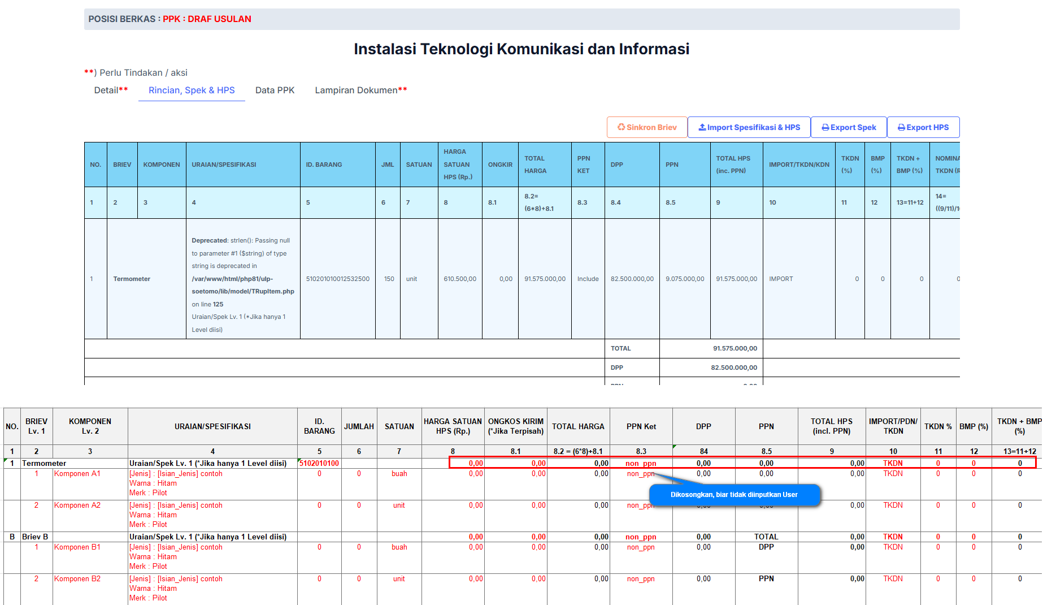Open the Lampiran Dokumen tab
This screenshot has width=1043, height=605.
(x=360, y=90)
